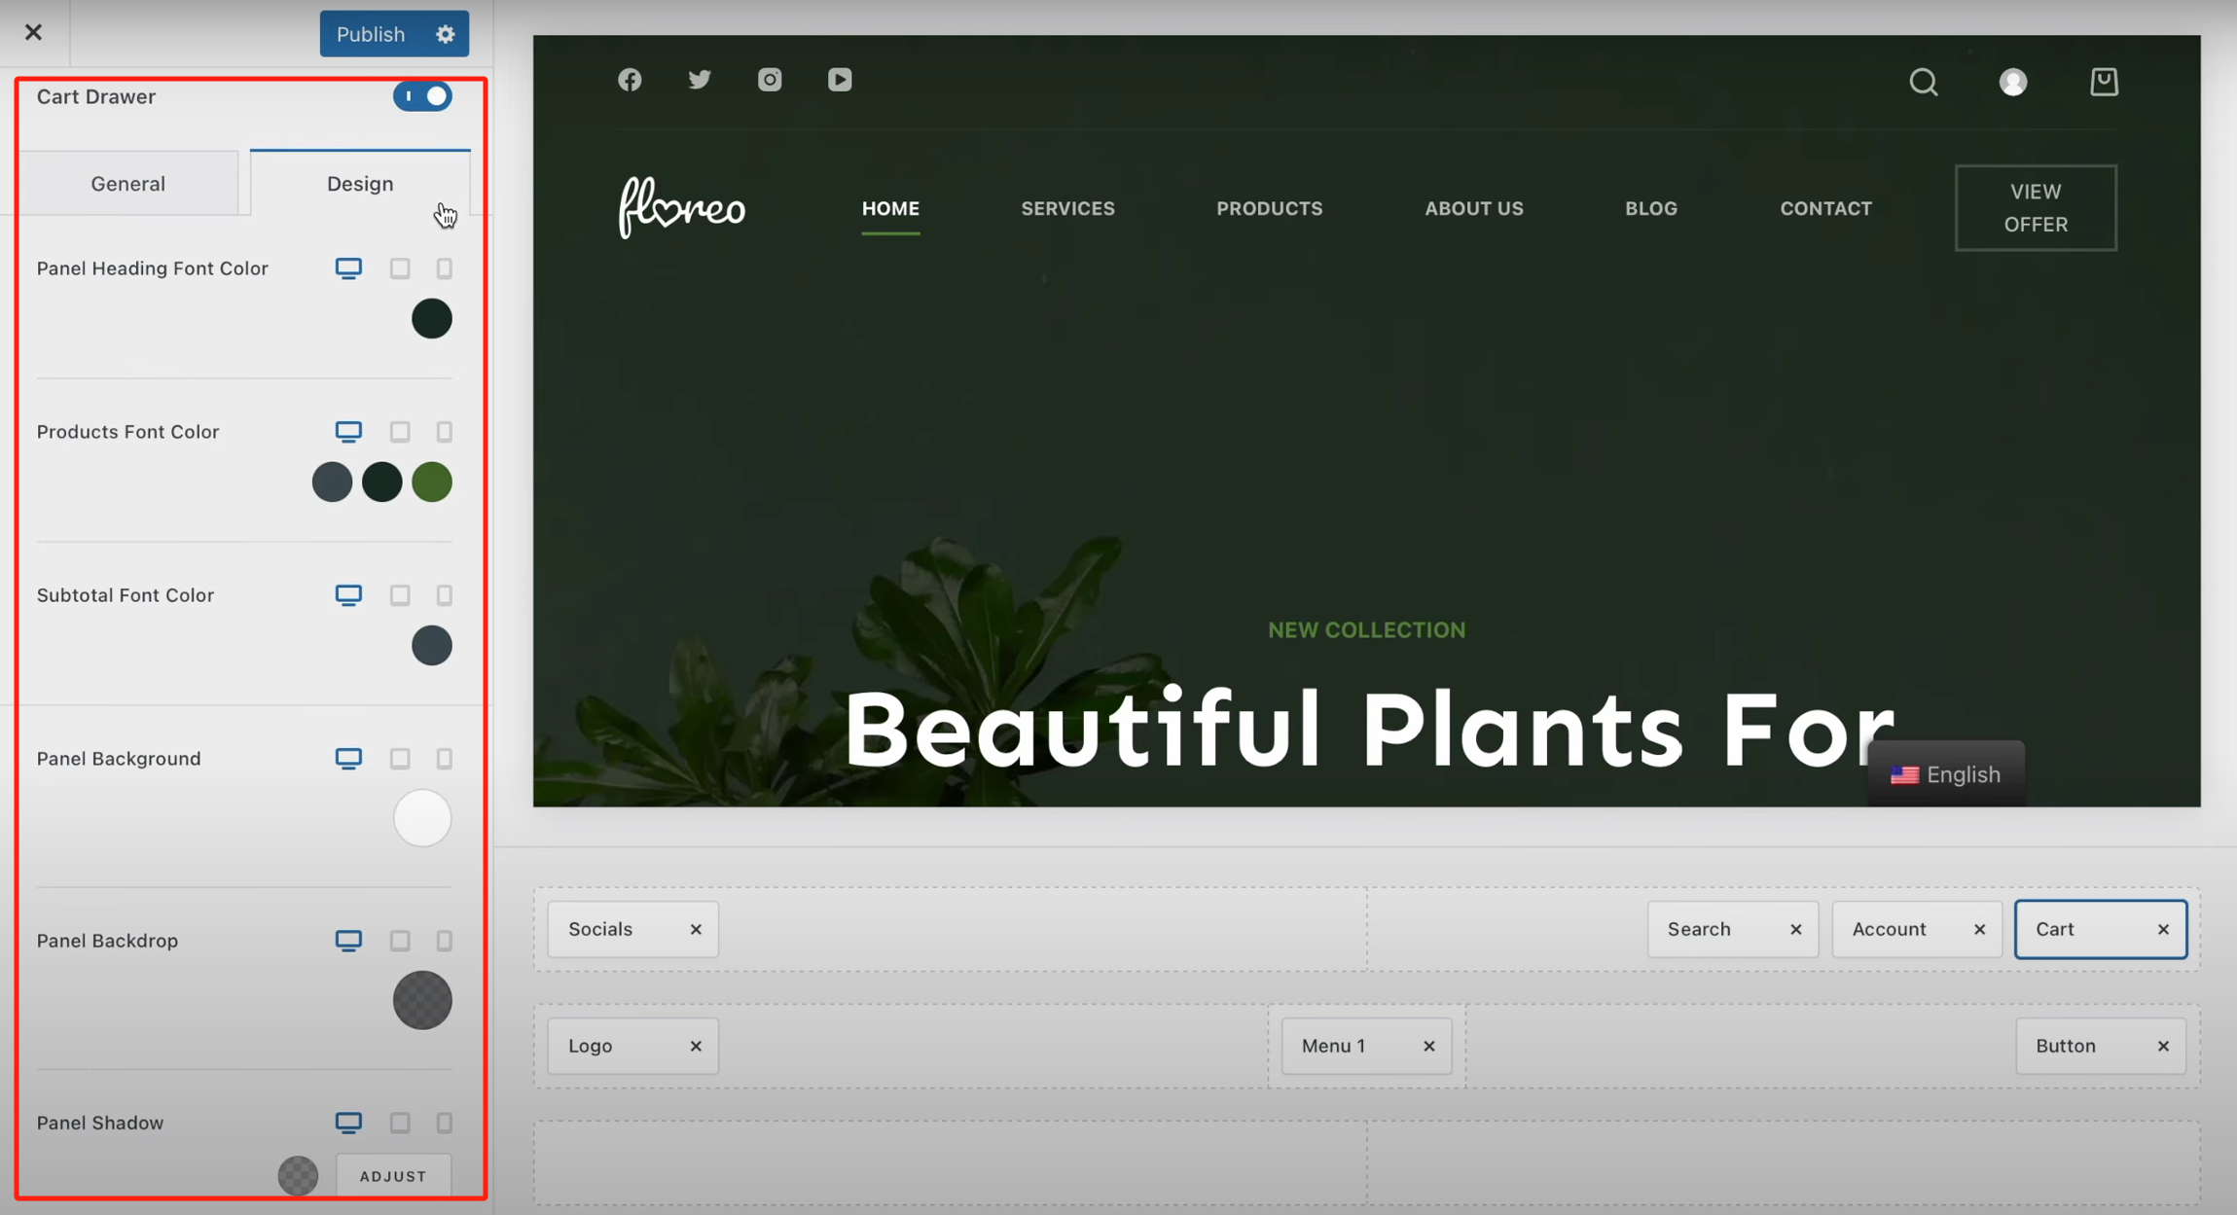The width and height of the screenshot is (2237, 1215).
Task: Click the Facebook icon in the header
Action: pyautogui.click(x=630, y=80)
